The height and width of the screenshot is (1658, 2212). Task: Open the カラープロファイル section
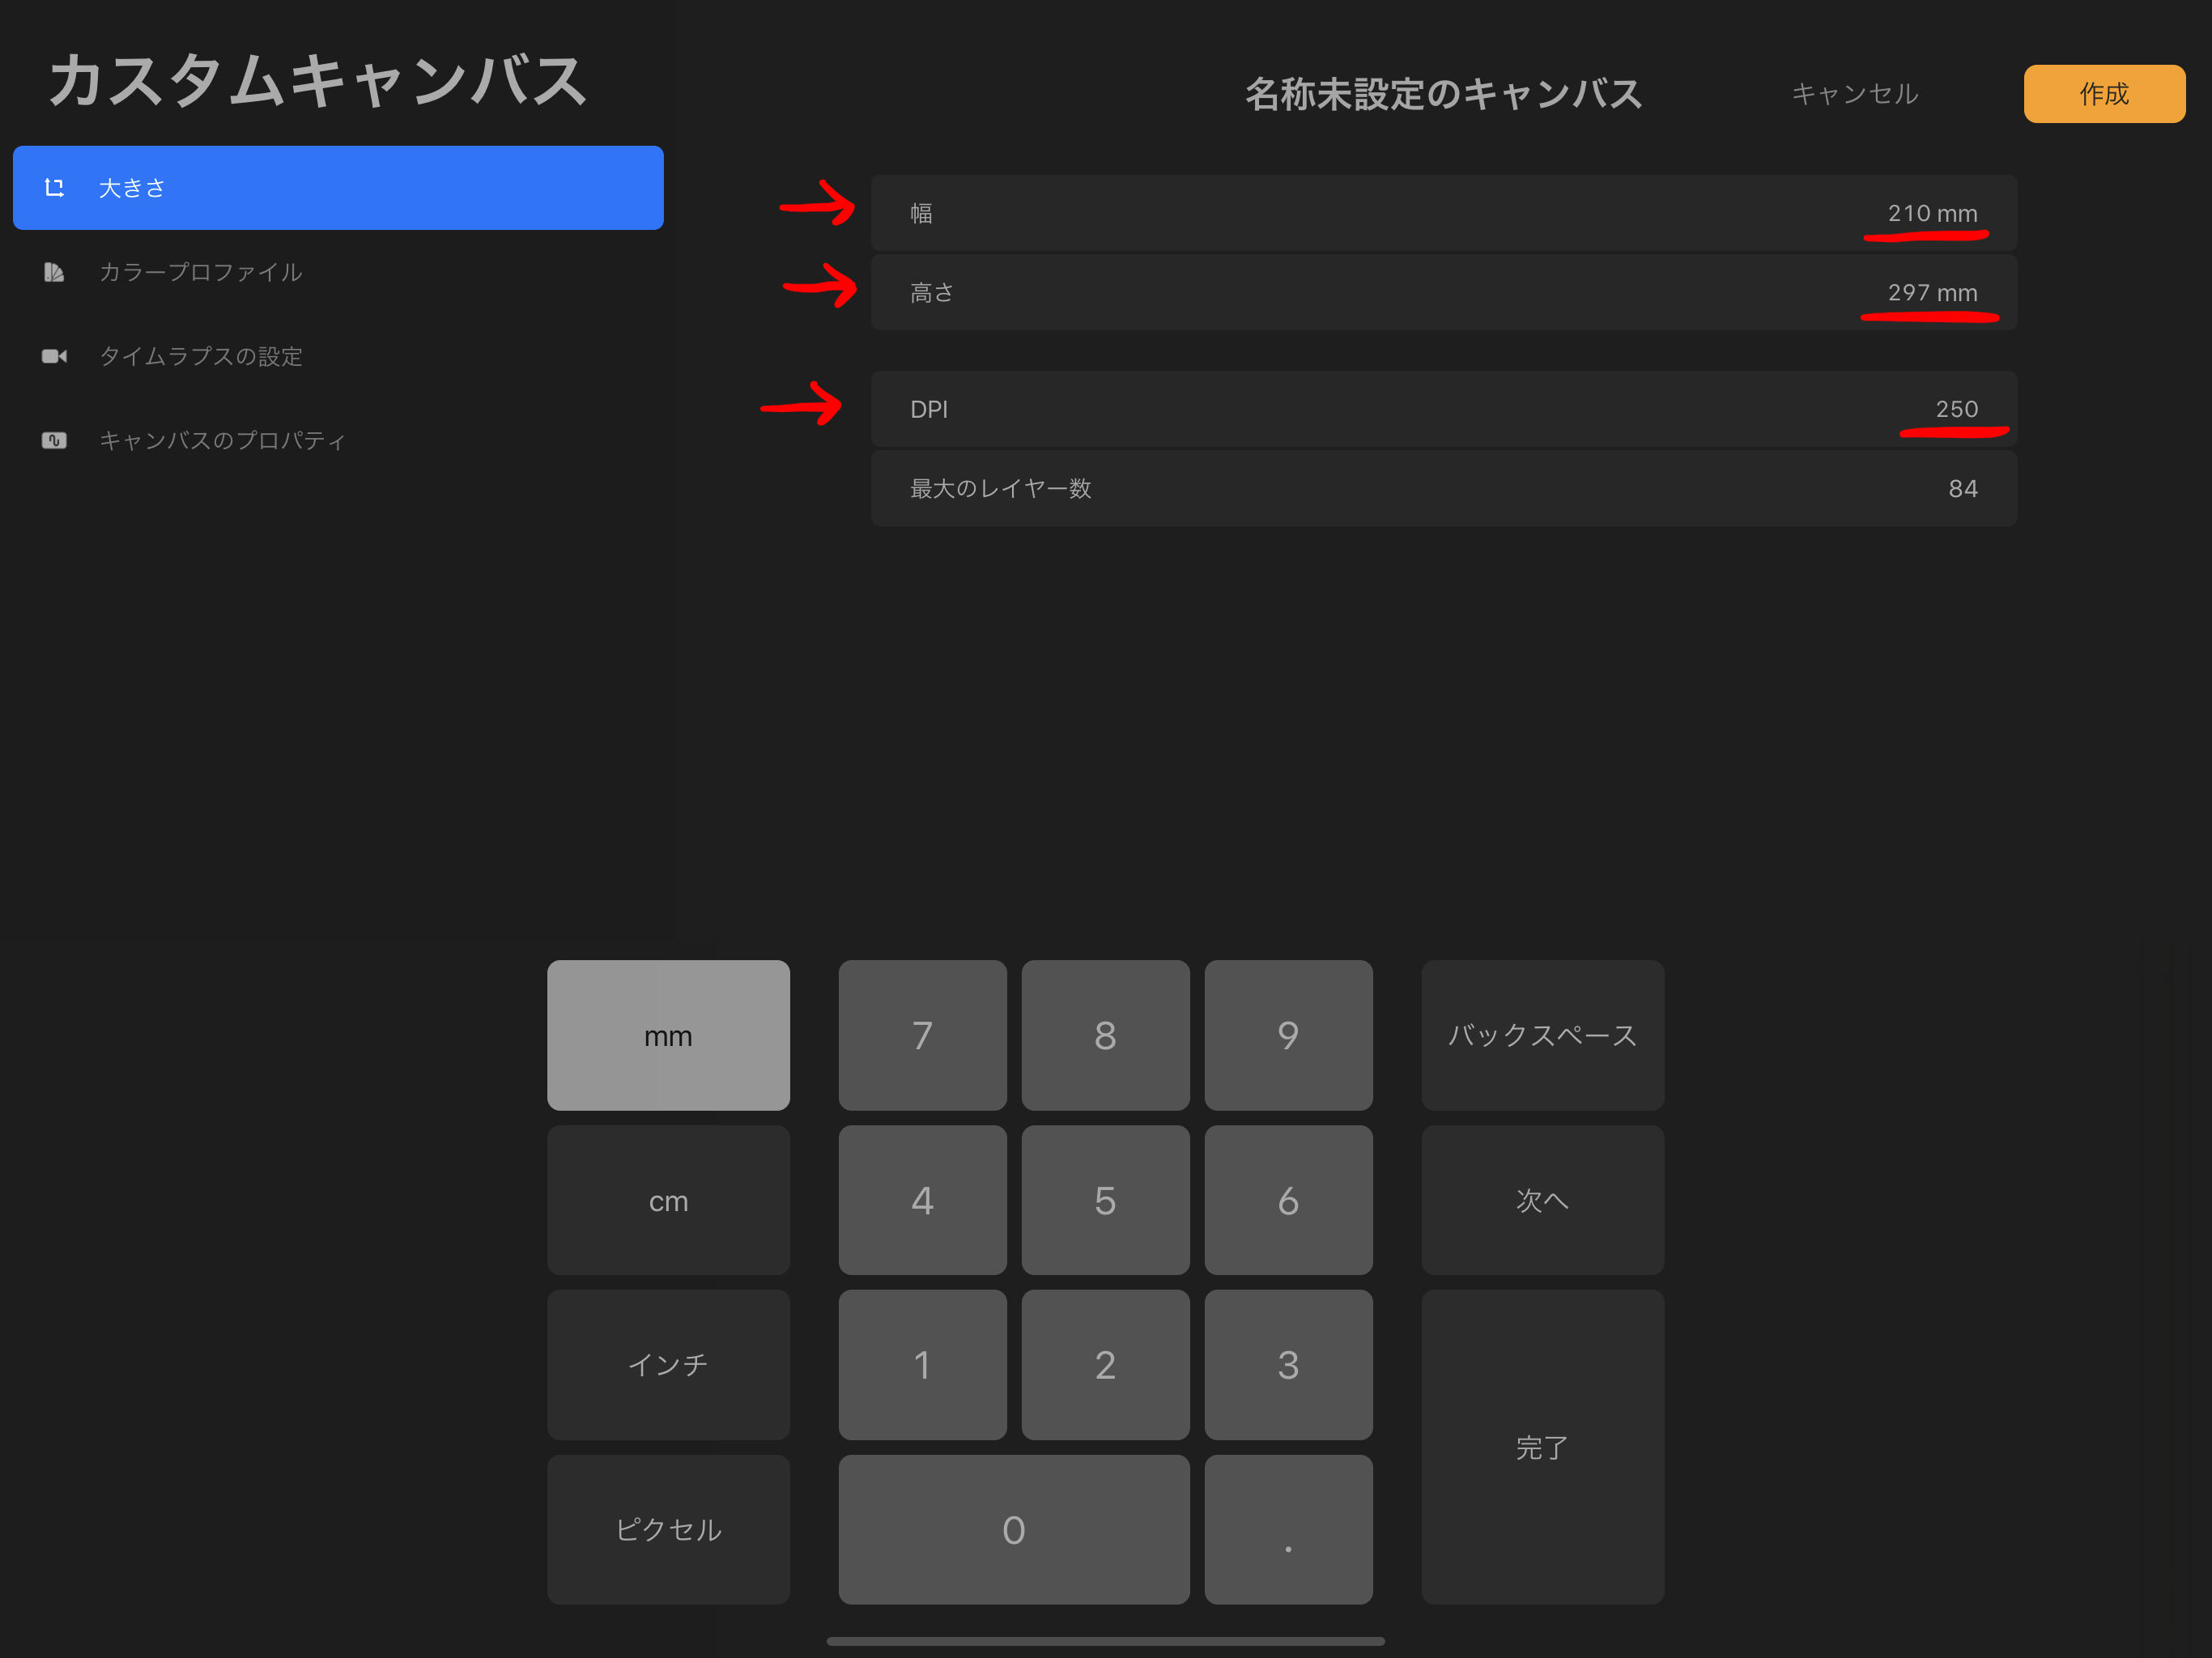click(x=338, y=271)
